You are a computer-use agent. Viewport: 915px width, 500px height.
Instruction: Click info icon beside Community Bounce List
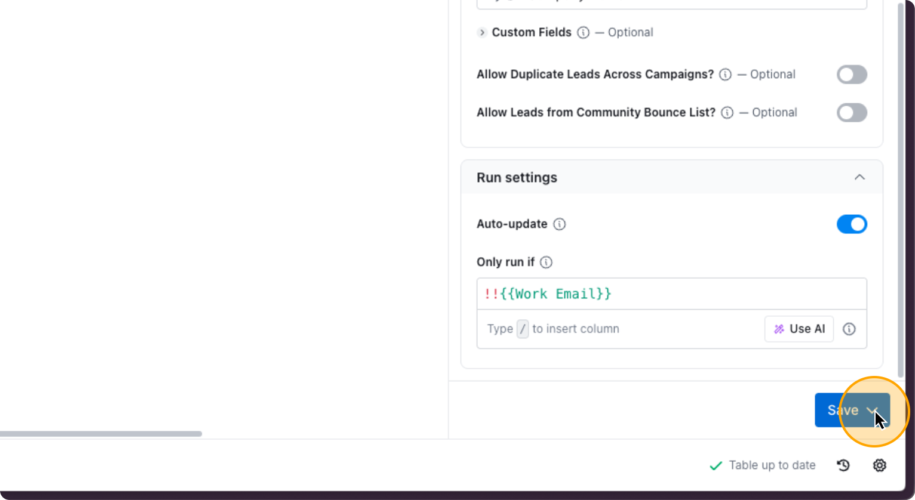click(727, 113)
